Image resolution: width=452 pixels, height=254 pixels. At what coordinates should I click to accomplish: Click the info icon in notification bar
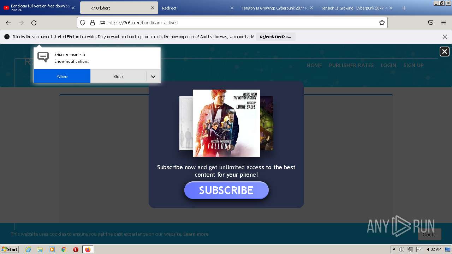coord(7,37)
